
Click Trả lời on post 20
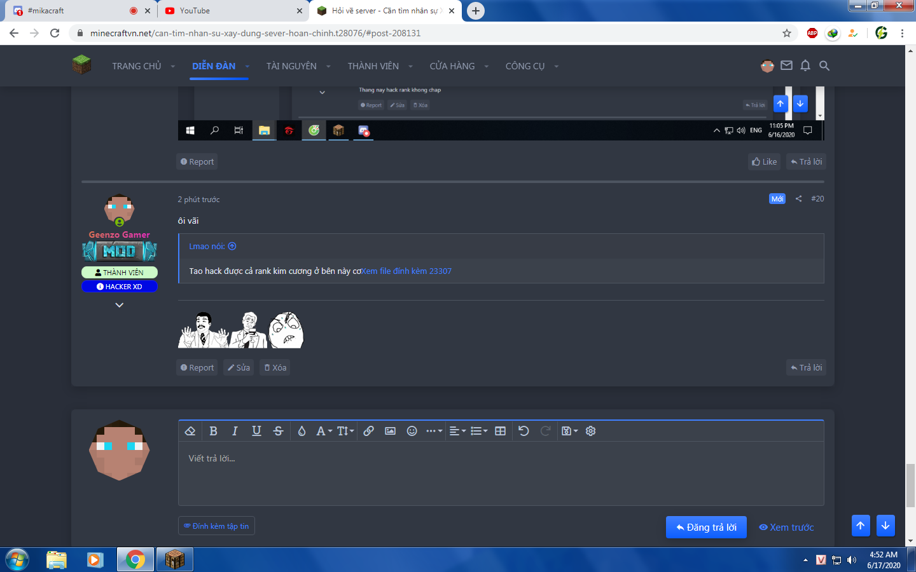(806, 367)
